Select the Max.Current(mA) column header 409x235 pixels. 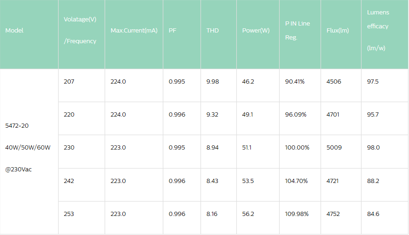click(134, 31)
